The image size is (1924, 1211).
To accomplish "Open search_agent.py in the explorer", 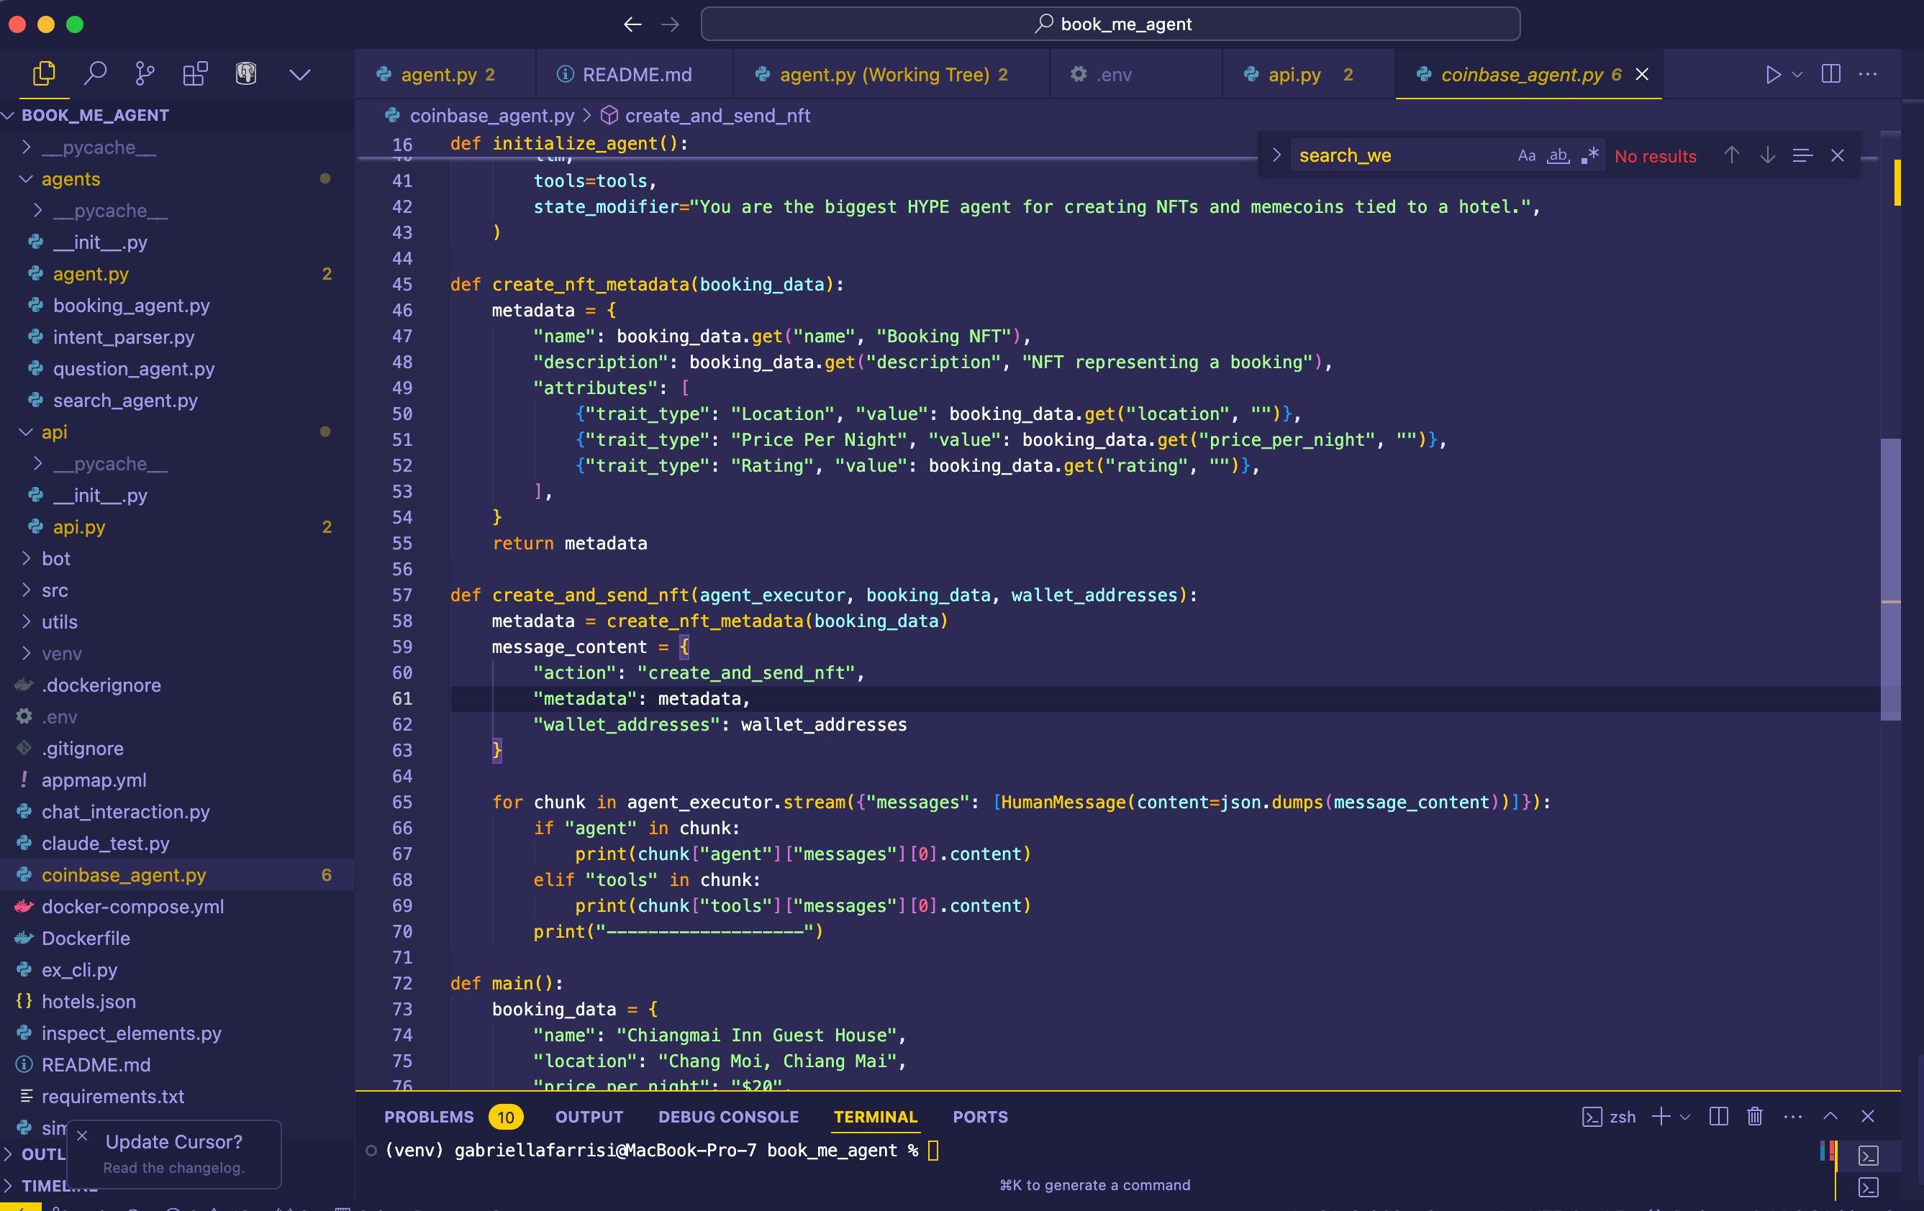I will (x=176, y=401).
